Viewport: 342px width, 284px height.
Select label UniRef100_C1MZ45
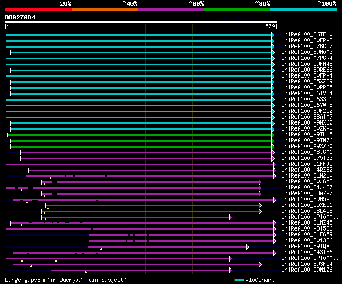click(307, 223)
